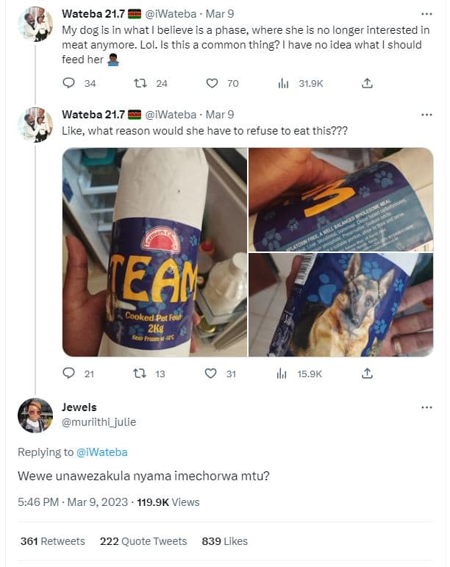Share the pet food photo tweet
450x567 pixels.
pos(367,374)
